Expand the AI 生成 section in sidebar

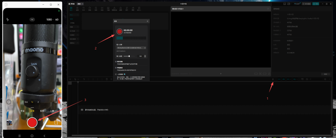(74, 31)
